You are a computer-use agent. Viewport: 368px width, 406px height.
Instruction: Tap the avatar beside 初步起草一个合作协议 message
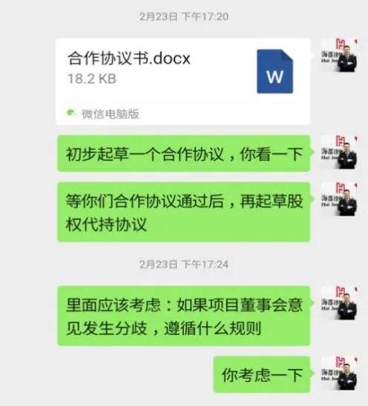(x=339, y=153)
